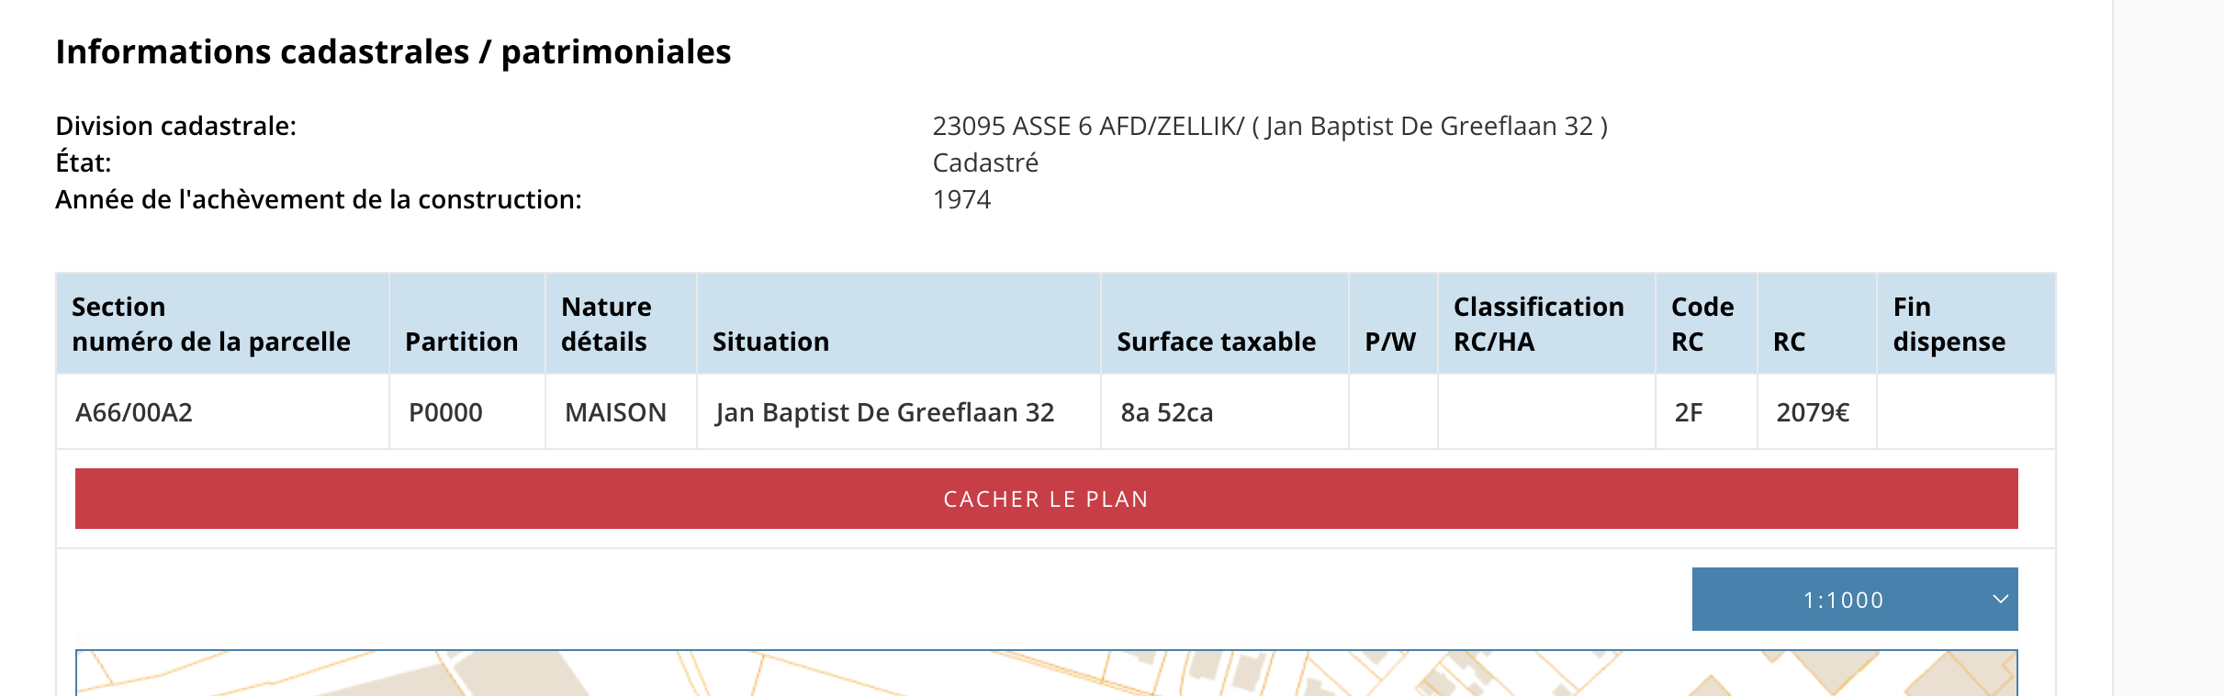Screen dimensions: 2224x696
Task: Click the chevron arrow of the scale selector
Action: point(2000,600)
